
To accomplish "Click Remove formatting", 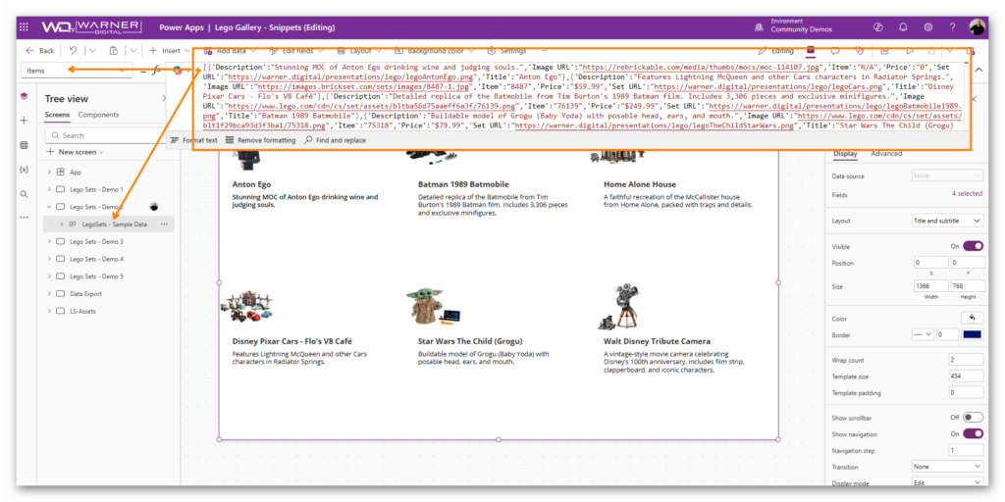I will tap(260, 140).
